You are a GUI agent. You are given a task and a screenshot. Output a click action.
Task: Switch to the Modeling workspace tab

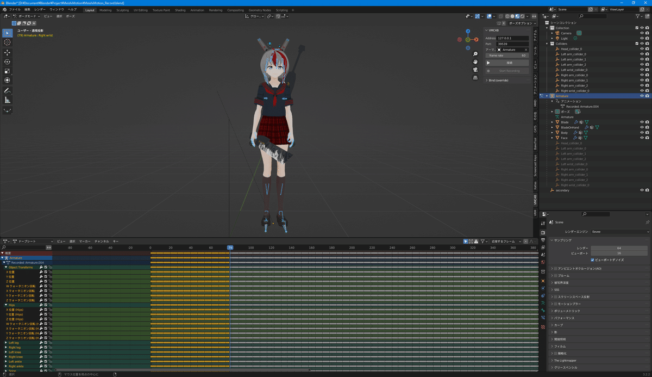pyautogui.click(x=105, y=10)
